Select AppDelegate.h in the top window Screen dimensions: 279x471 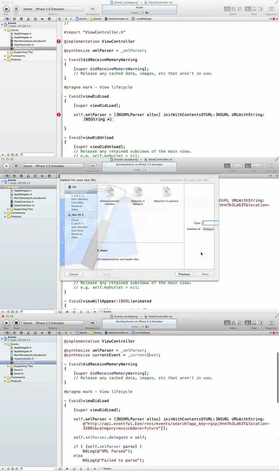pos(23,34)
